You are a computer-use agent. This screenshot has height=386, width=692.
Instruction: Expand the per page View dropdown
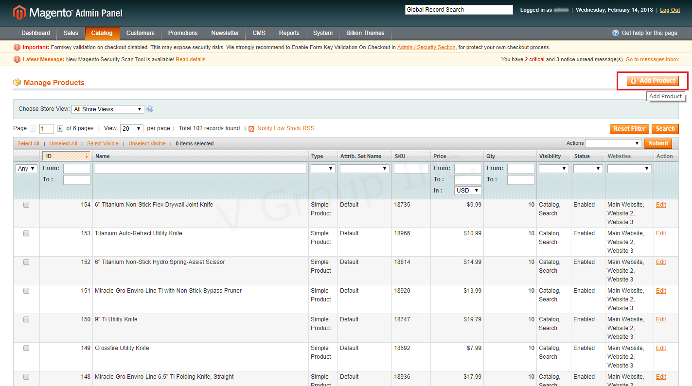tap(131, 129)
